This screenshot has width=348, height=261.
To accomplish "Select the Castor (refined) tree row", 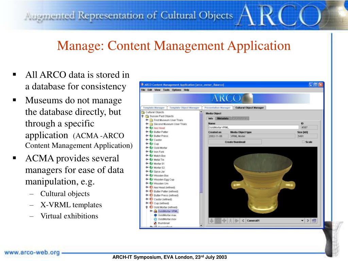I will pos(163,199).
